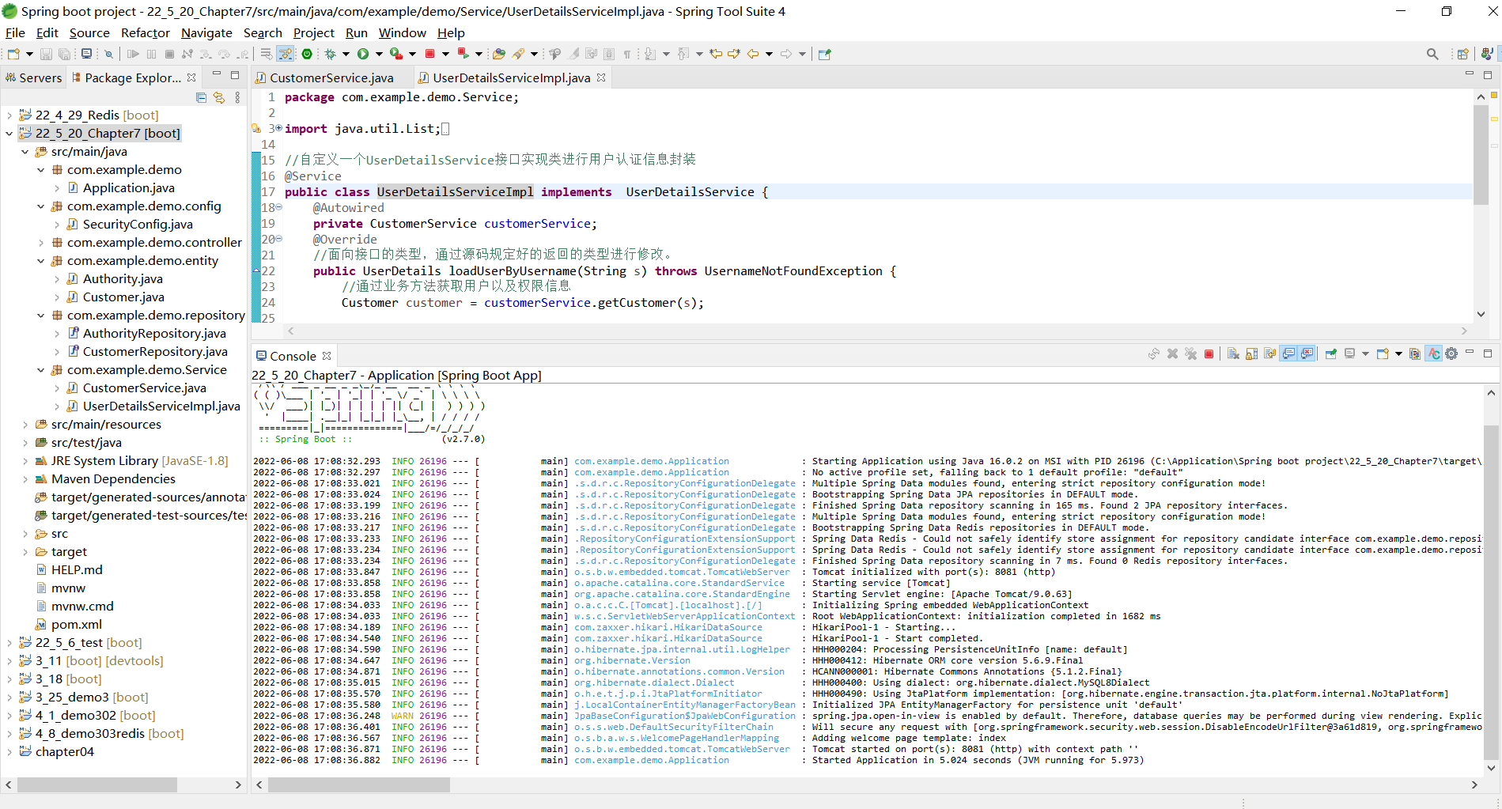Toggle Scroll Lock in the console
This screenshot has height=809, width=1502.
point(1251,354)
